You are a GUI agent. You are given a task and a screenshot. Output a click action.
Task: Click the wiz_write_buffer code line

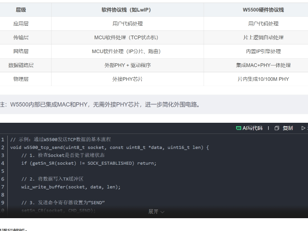[71, 187]
